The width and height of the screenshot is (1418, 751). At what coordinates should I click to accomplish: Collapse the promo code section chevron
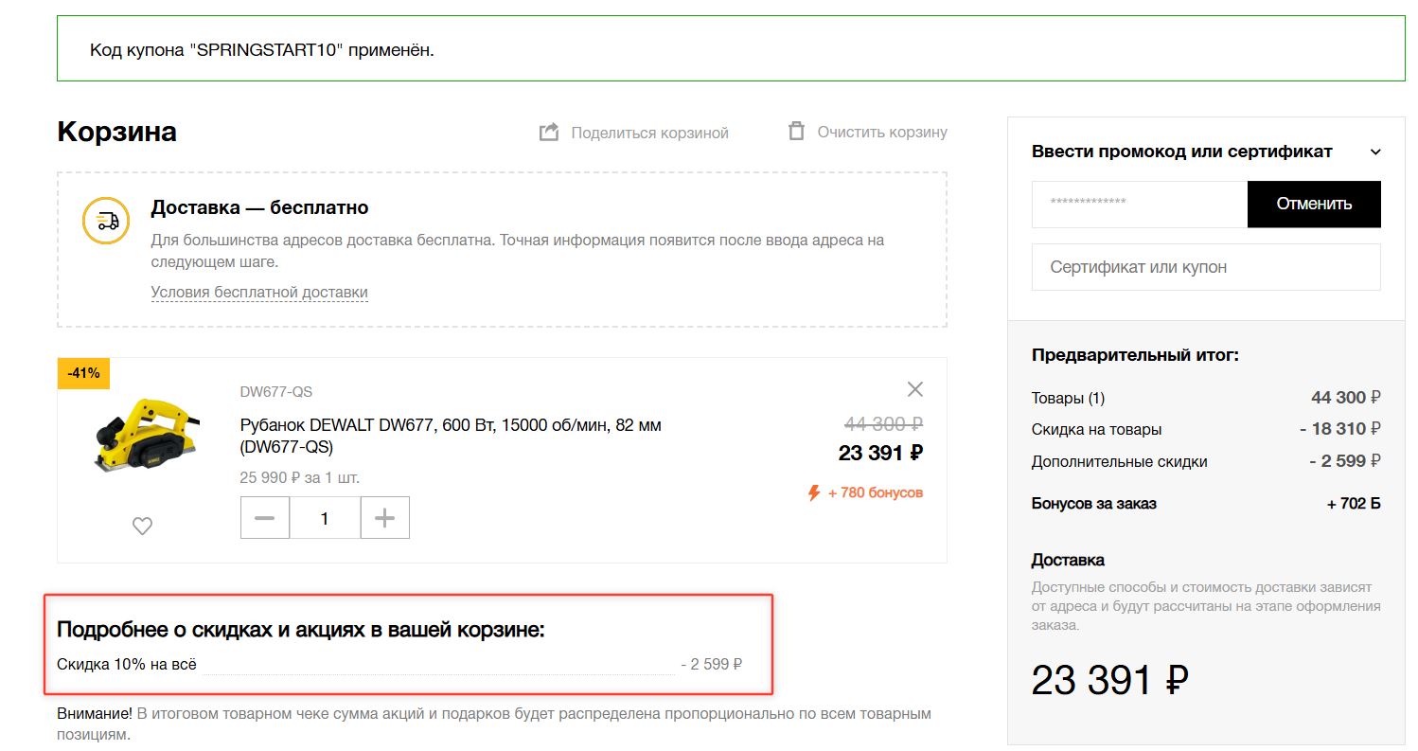pos(1375,152)
